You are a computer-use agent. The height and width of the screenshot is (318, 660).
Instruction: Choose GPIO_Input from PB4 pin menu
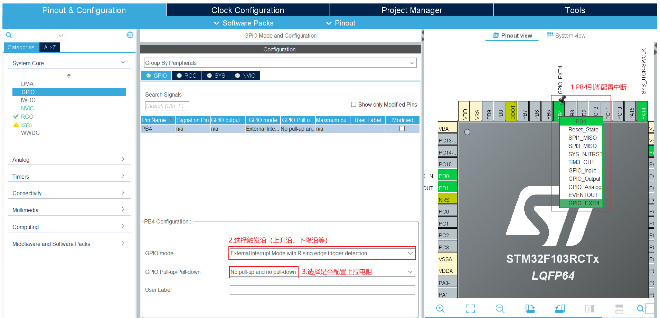click(582, 170)
